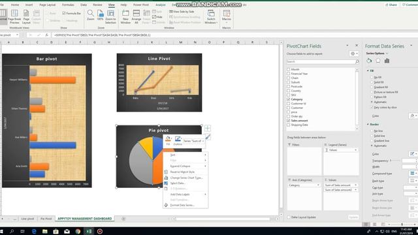This screenshot has width=418, height=235.
Task: Open Chrome from taskbar
Action: [78, 231]
